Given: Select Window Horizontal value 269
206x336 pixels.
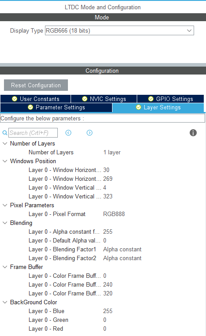Looking at the screenshot, I should 108,179.
